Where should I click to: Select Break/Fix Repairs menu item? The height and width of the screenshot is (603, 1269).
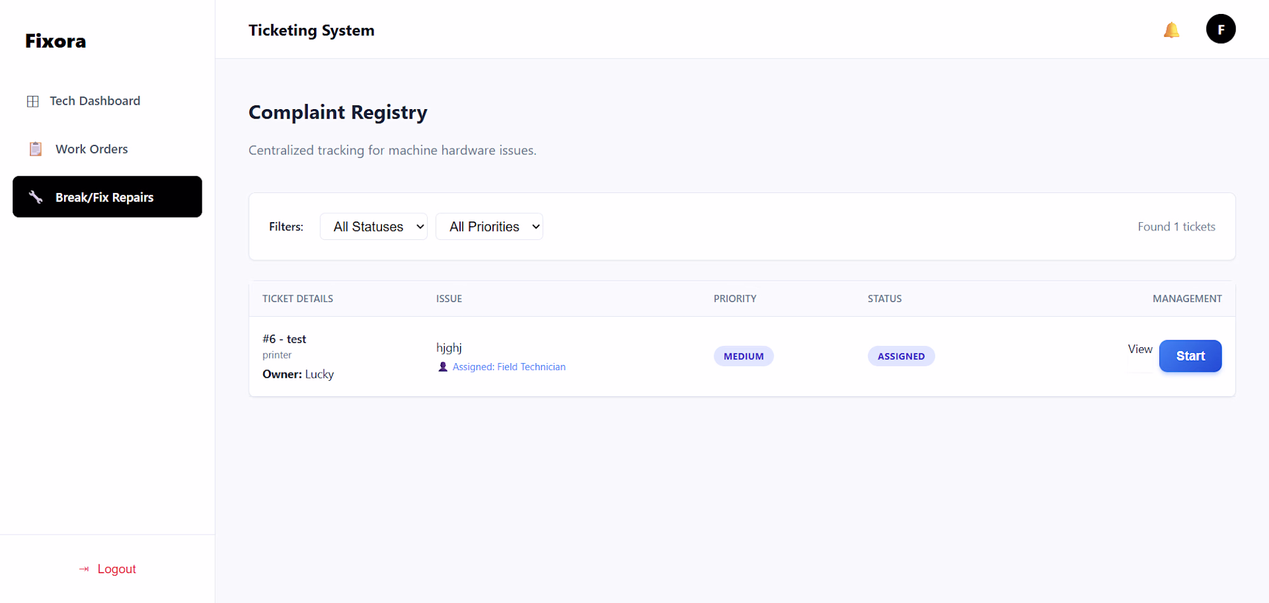tap(107, 197)
